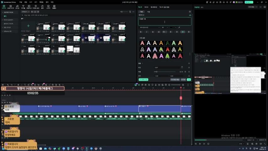Toggle the rotation (회전) keyframe diamond
Image resolution: width=268 pixels, height=151 pixels.
(x=189, y=67)
